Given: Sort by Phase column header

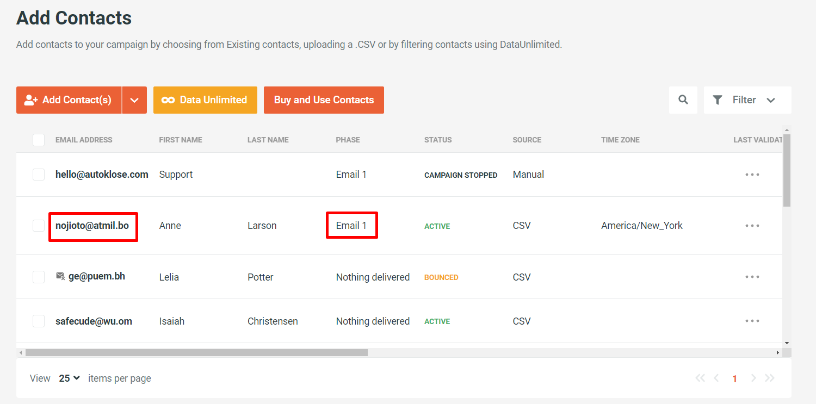Looking at the screenshot, I should point(348,140).
